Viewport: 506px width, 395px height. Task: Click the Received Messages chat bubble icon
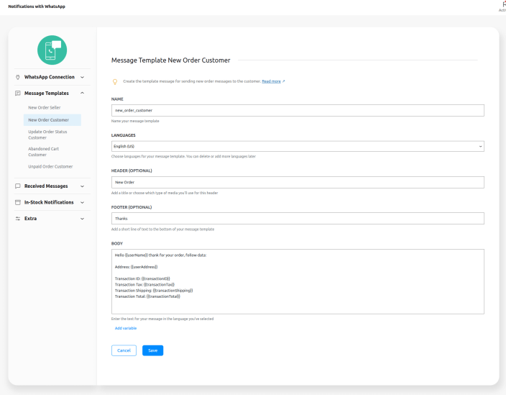[17, 186]
